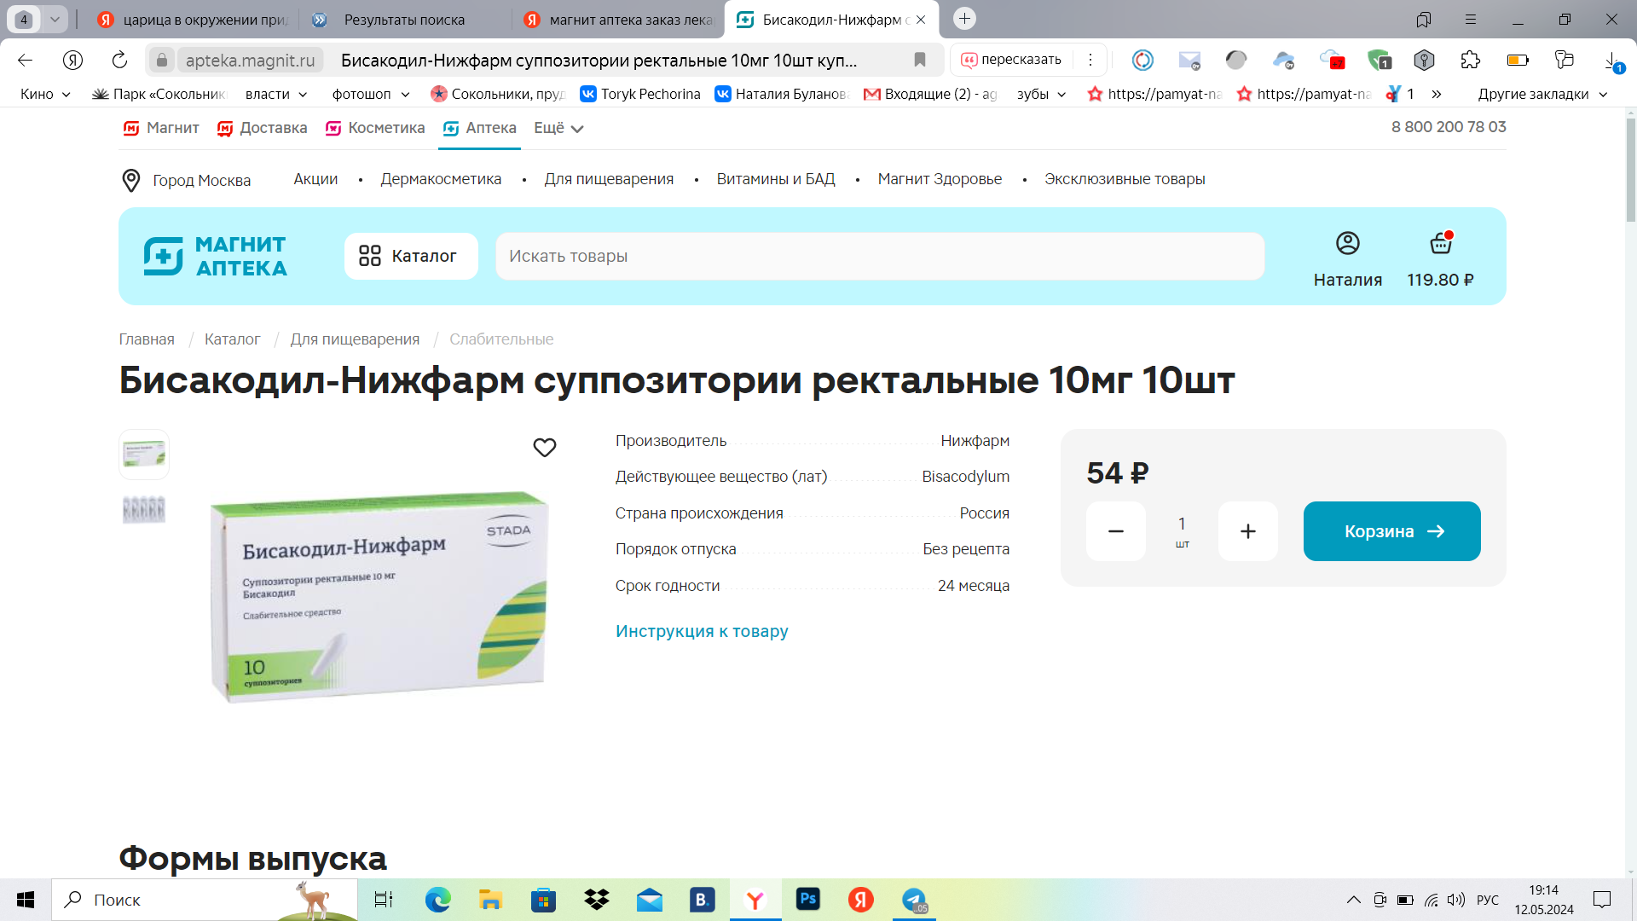
Task: Click the Корзина button
Action: pyautogui.click(x=1391, y=531)
